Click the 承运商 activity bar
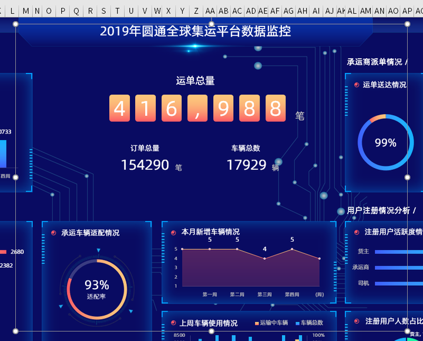 [399, 268]
